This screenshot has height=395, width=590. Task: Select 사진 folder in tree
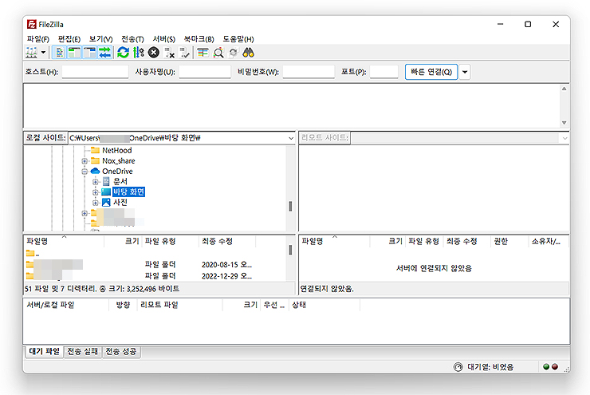pyautogui.click(x=120, y=203)
